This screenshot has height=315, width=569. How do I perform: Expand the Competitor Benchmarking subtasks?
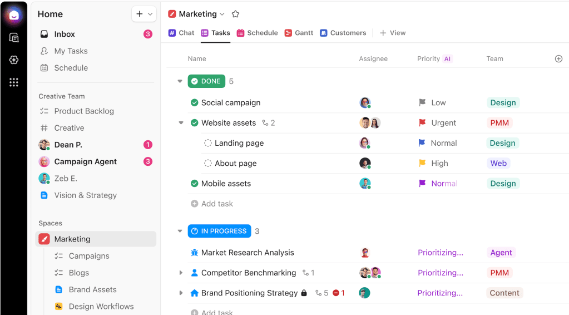click(x=181, y=273)
